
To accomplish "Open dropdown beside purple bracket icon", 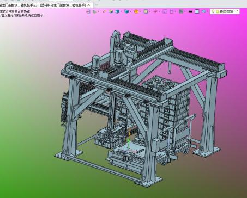I will pyautogui.click(x=176, y=11).
